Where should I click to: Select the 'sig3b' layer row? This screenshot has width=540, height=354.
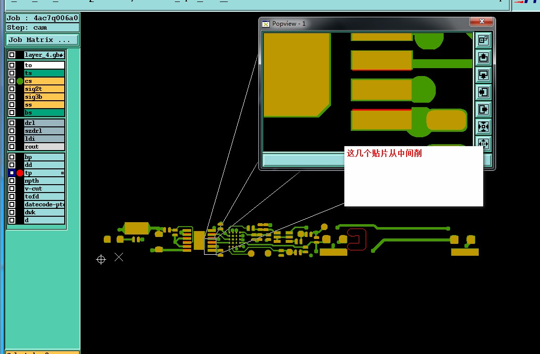(44, 97)
